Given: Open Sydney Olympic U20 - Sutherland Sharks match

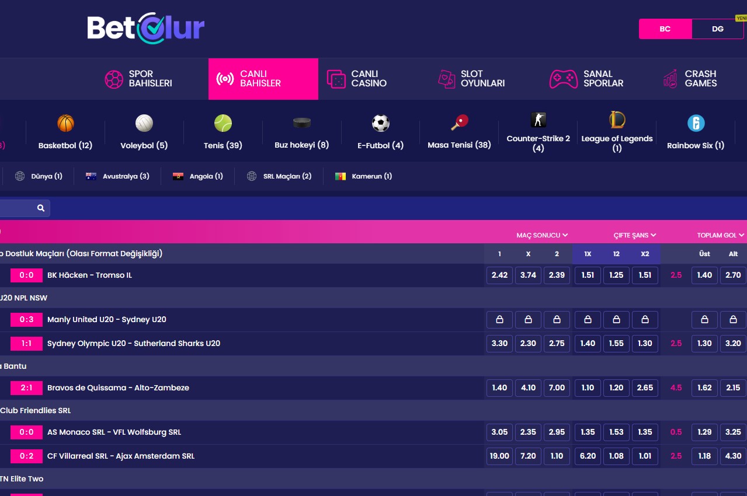Looking at the screenshot, I should point(134,344).
